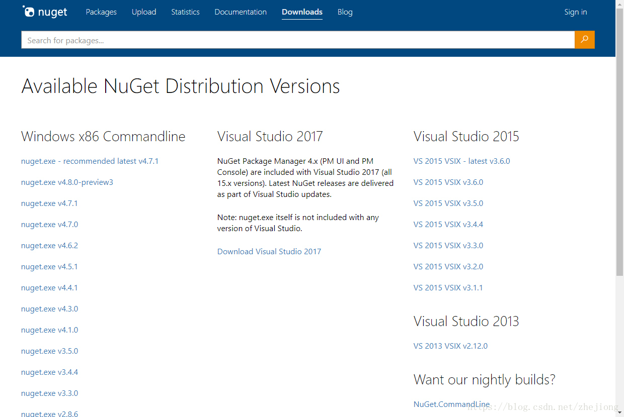
Task: Download nuget.exe v3.5.0
Action: (x=50, y=351)
